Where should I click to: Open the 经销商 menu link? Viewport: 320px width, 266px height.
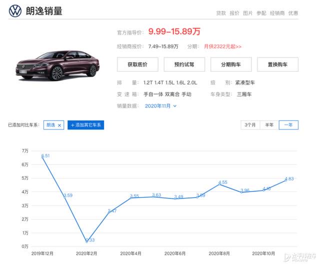[x=277, y=13]
